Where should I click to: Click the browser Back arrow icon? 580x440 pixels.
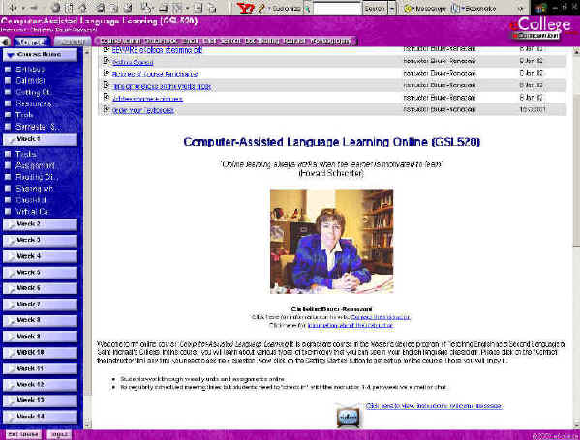(x=14, y=8)
